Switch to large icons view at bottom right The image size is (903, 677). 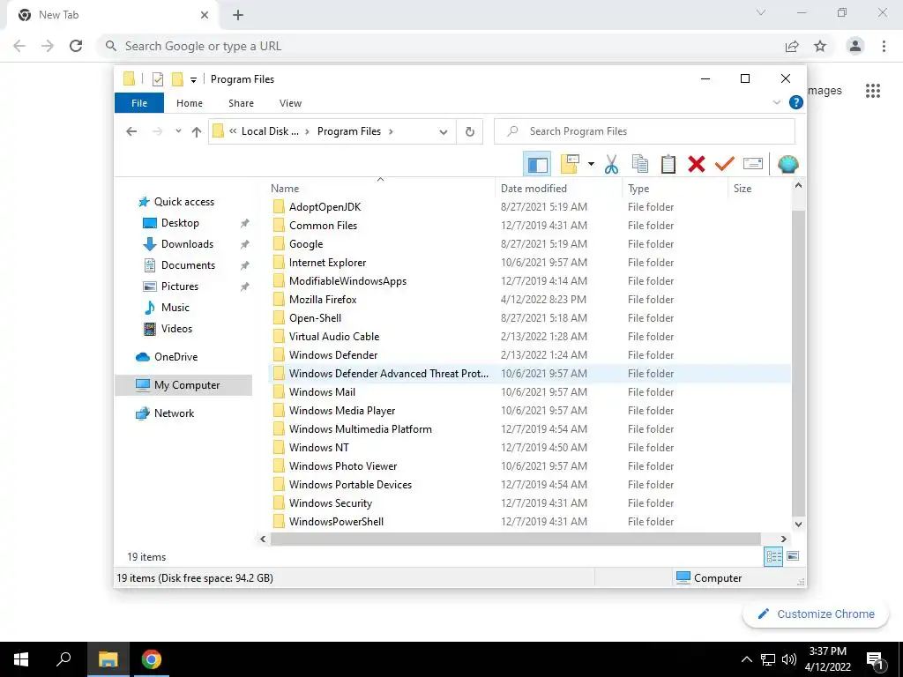click(793, 556)
